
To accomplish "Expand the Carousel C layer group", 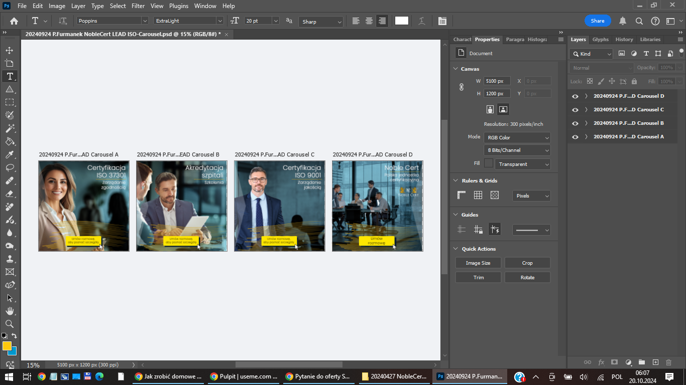I will coord(586,110).
